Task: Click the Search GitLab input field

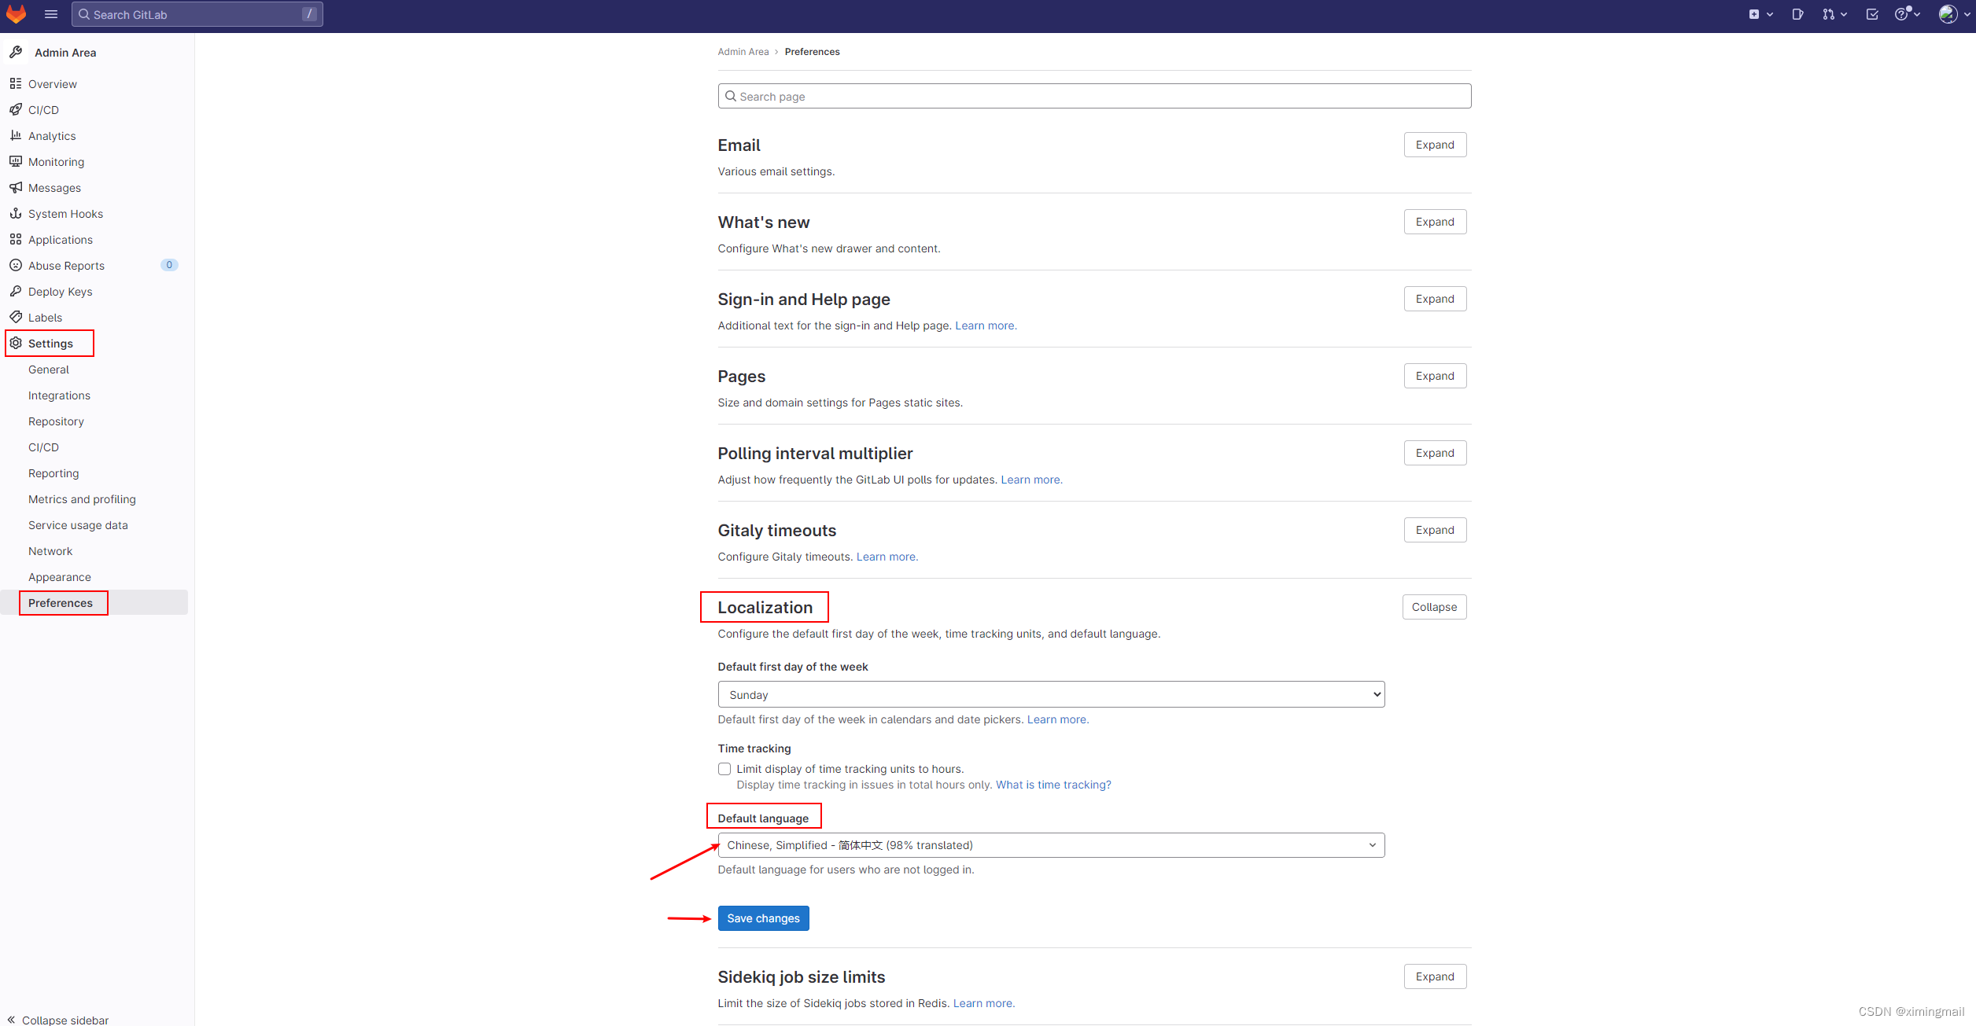Action: point(197,14)
